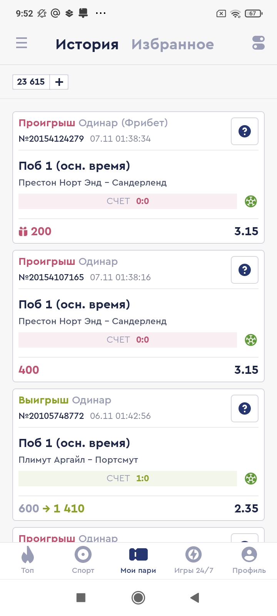Go to the Топ section
Viewport: 277px width, 616px height.
pos(28,559)
